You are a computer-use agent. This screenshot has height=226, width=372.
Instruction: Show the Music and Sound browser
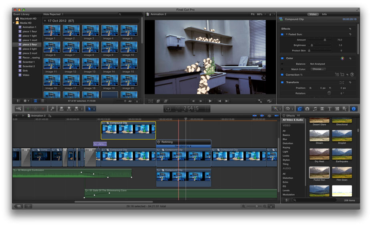point(315,109)
